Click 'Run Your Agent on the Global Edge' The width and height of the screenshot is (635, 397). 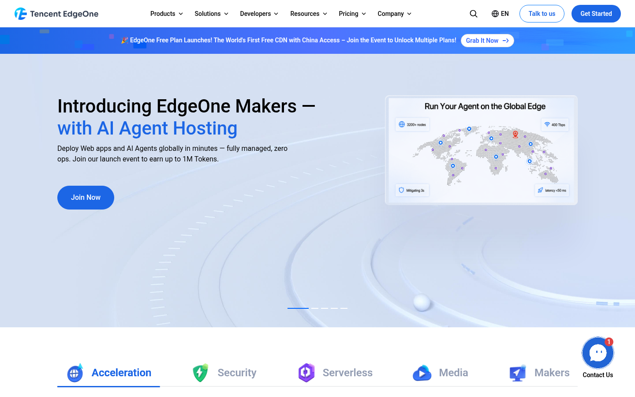[485, 106]
